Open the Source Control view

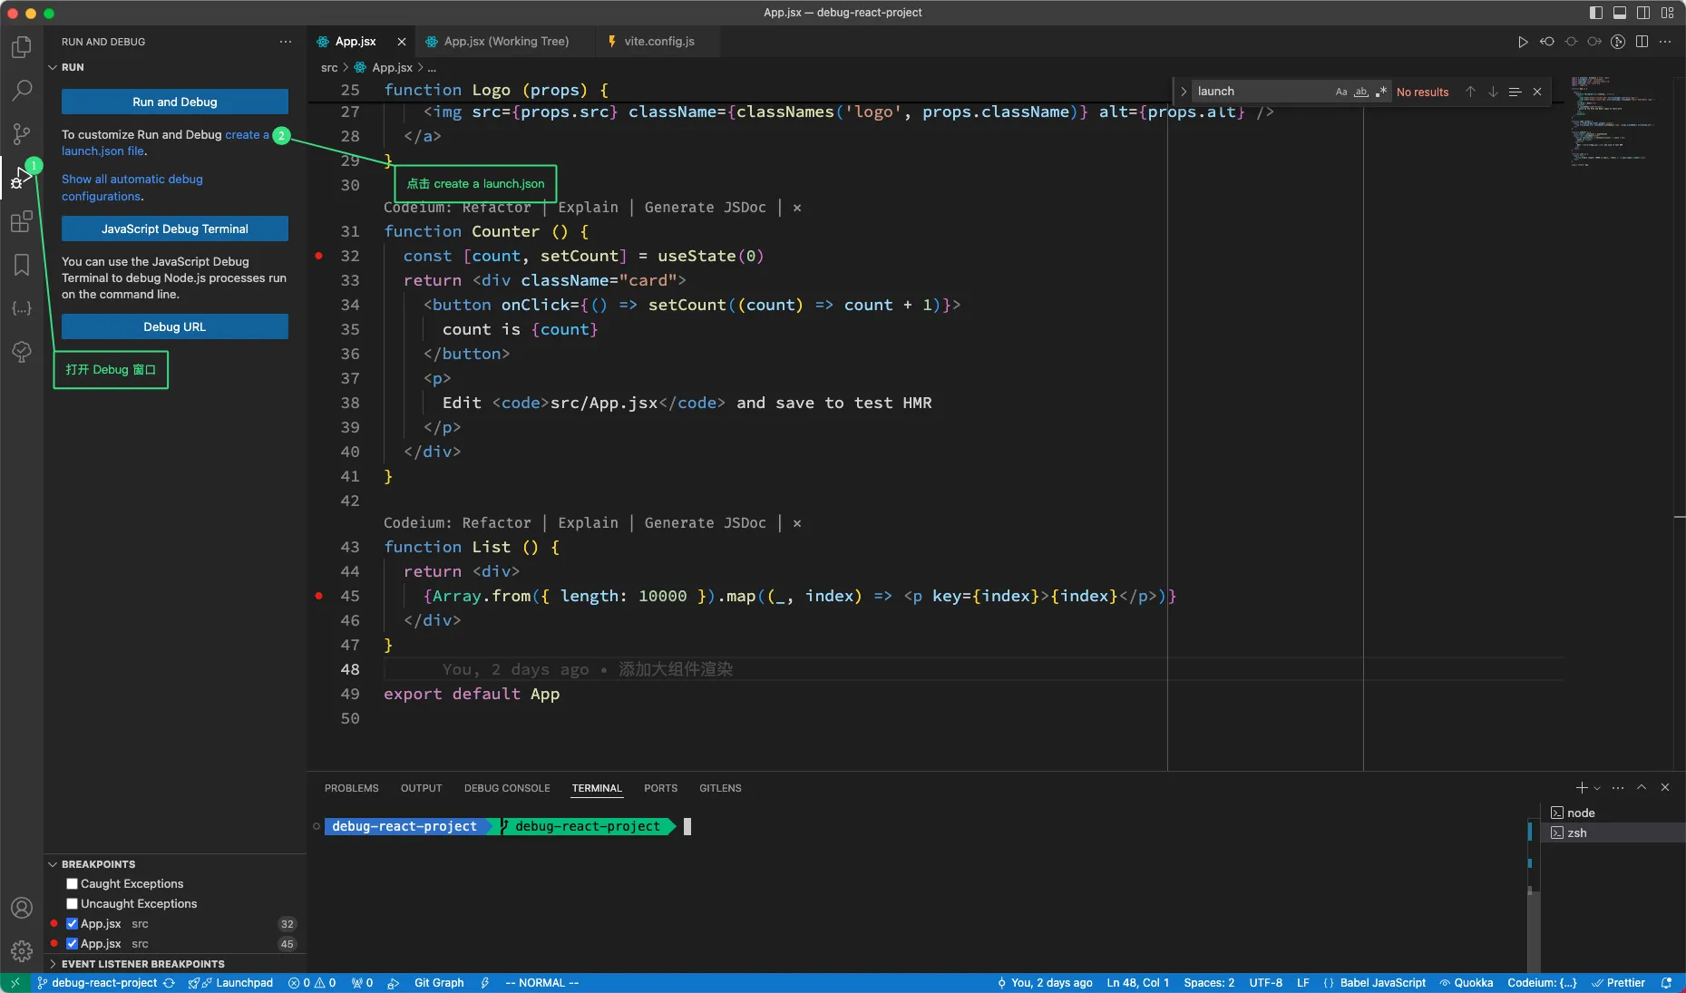tap(22, 134)
